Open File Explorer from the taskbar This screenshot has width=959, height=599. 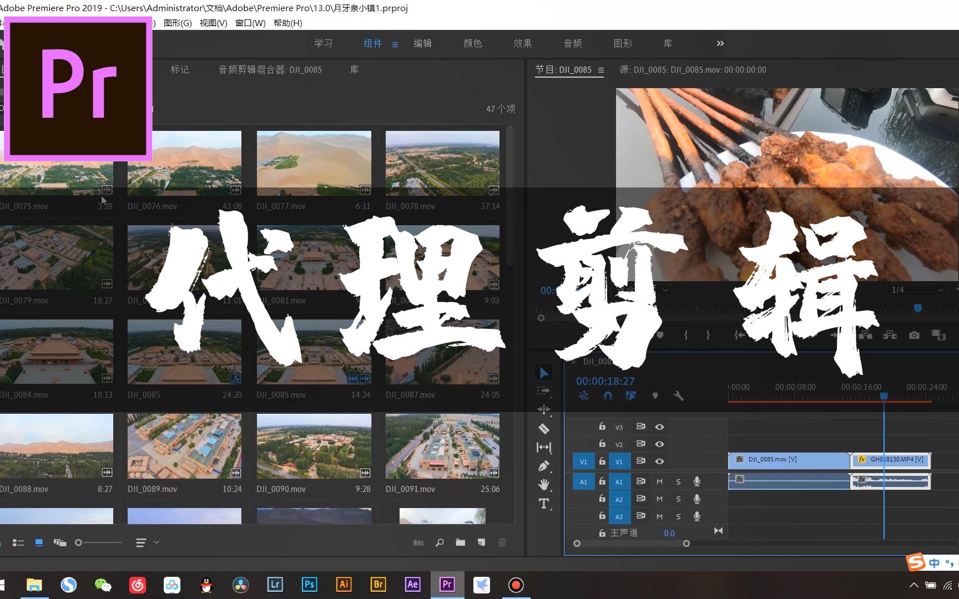(x=34, y=585)
